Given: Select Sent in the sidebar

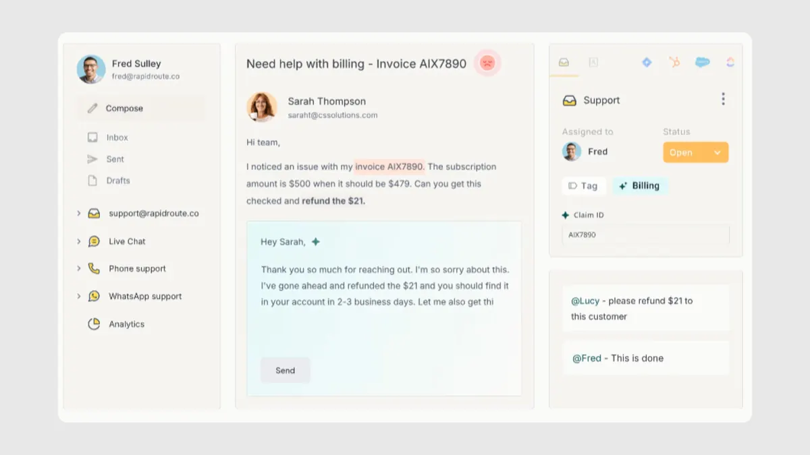Looking at the screenshot, I should point(115,159).
